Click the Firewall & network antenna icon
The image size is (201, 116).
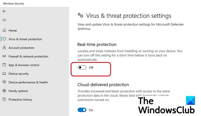coord(4,56)
